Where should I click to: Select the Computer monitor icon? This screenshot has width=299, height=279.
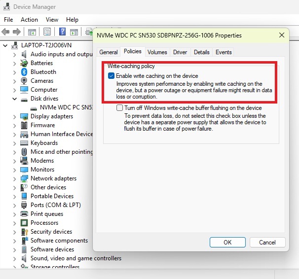tap(24, 90)
